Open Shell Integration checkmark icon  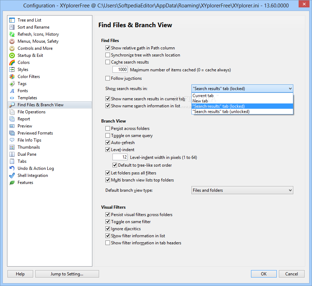click(12, 175)
